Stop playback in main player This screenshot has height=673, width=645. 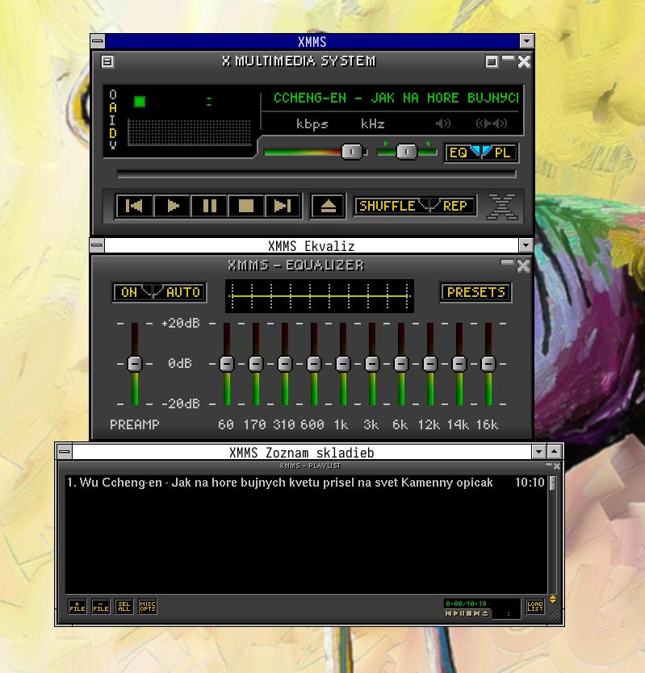pyautogui.click(x=245, y=206)
